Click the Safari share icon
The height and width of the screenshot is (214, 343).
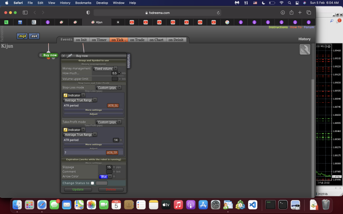pos(292,13)
